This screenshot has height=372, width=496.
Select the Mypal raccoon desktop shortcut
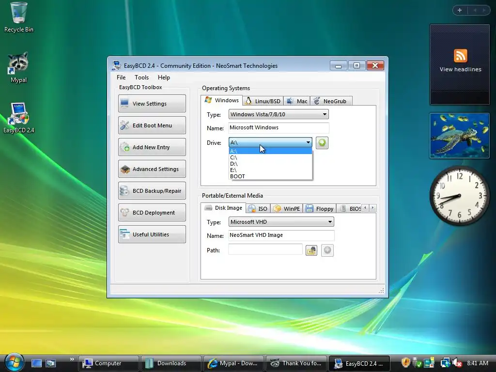coord(18,67)
